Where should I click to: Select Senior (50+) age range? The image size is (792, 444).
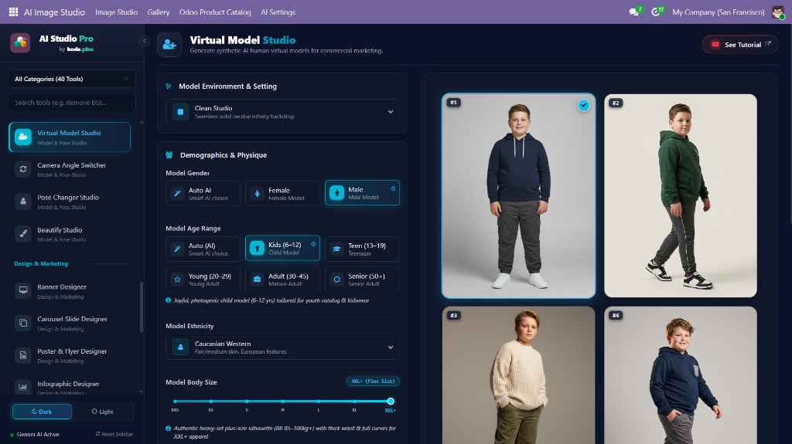(x=362, y=280)
